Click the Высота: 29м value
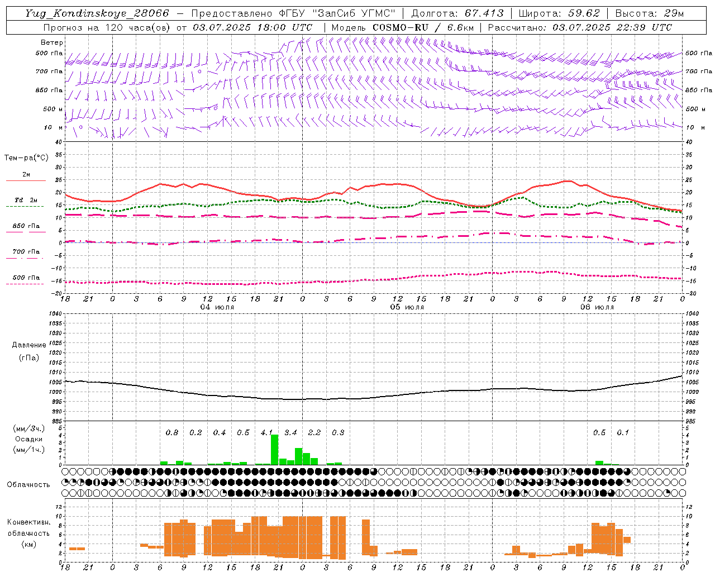Screen dimensions: 715x572 click(x=649, y=13)
